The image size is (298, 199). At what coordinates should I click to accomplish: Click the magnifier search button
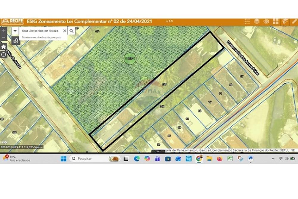[72, 31]
